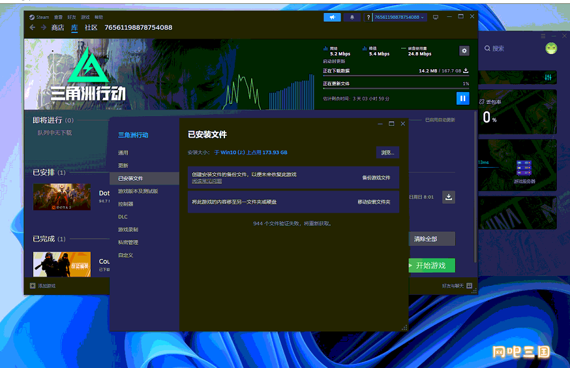Click the 游戏服务器 icon in the right window
570x368 pixels.
[524, 168]
